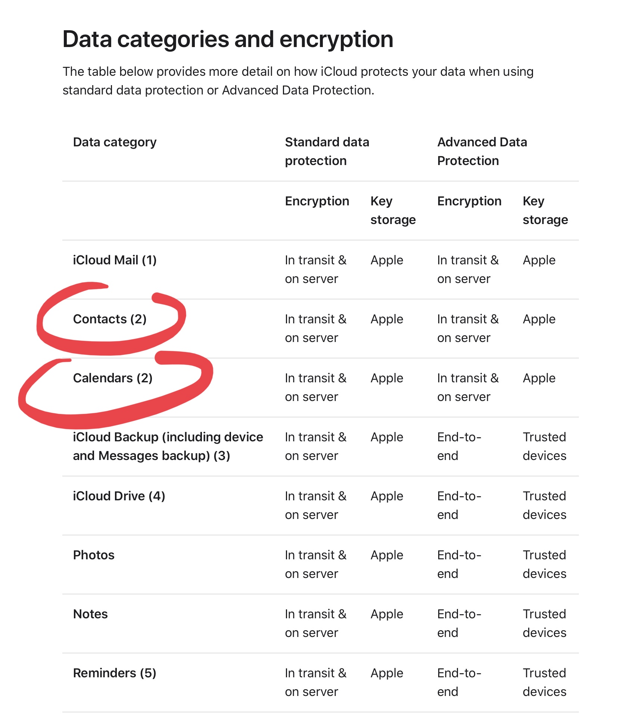
Task: Click the 'iCloud Mail (1)' row label
Action: (x=115, y=260)
